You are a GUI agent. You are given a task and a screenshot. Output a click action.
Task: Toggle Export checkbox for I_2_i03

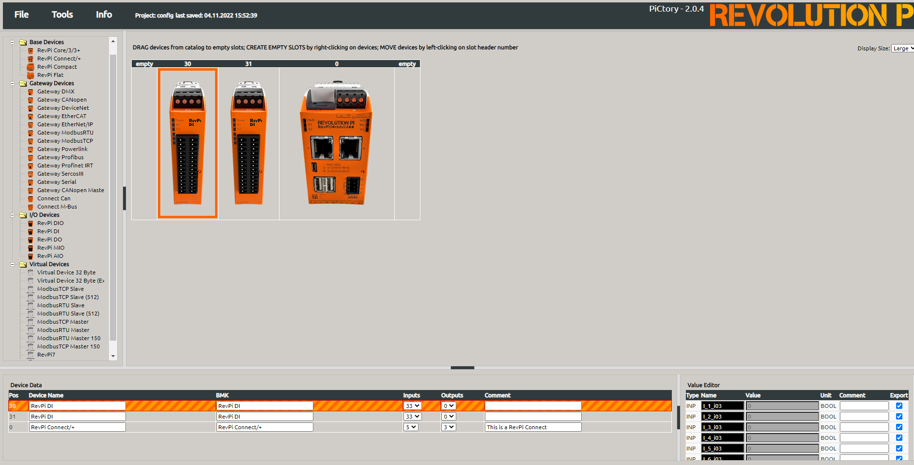899,417
